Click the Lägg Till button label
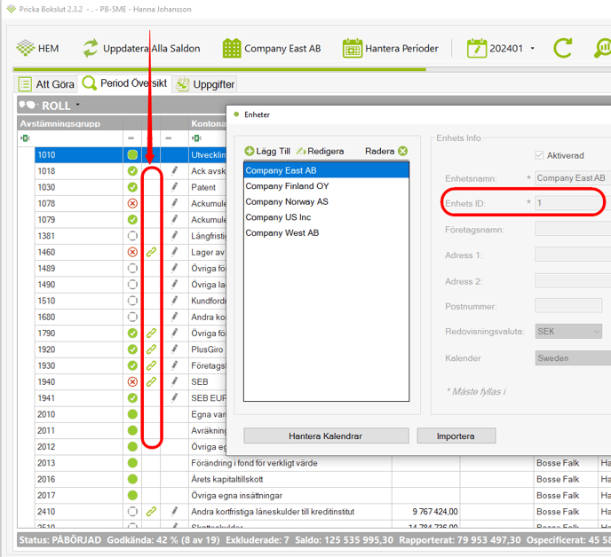 coord(273,151)
